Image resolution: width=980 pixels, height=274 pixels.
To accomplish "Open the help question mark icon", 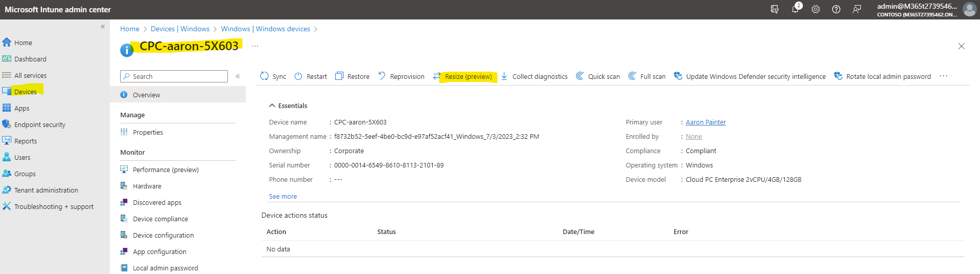I will point(836,9).
